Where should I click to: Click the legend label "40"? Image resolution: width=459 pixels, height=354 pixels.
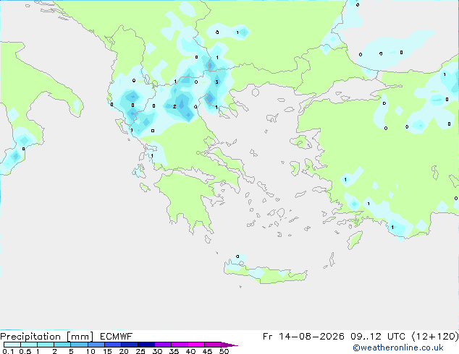tap(190, 351)
